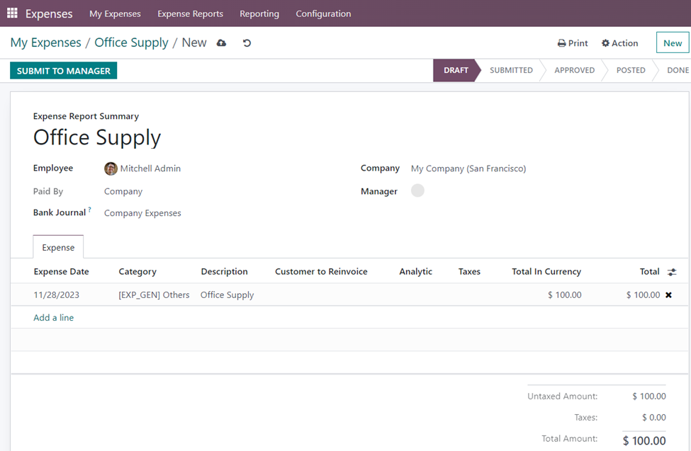Select the Expense tab
Image resolution: width=691 pixels, height=451 pixels.
click(58, 247)
